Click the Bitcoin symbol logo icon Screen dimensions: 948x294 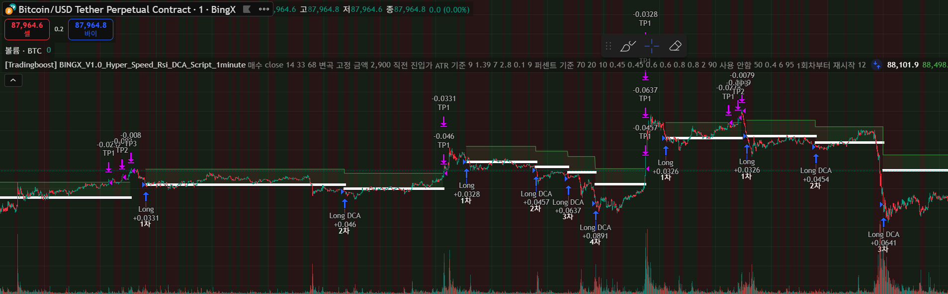[10, 9]
